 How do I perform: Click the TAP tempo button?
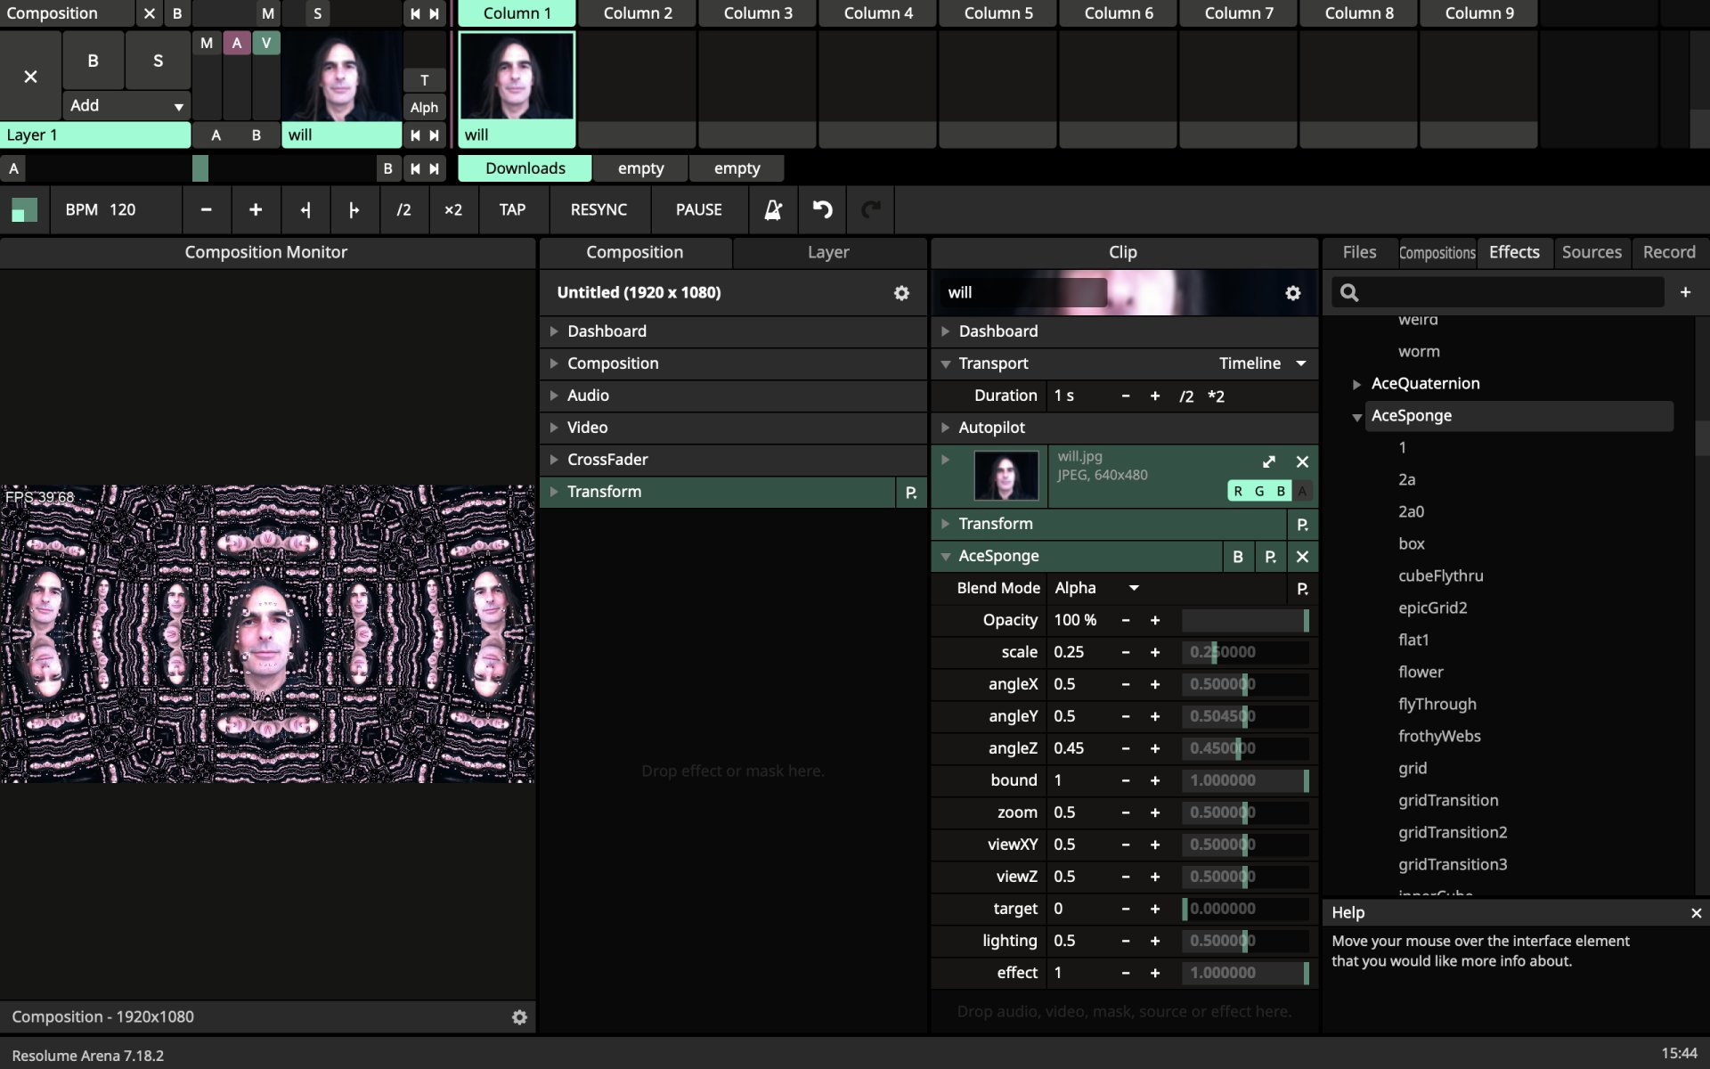[512, 209]
